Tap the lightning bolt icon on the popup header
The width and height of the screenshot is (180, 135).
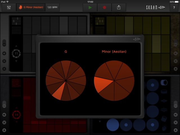(x=137, y=39)
